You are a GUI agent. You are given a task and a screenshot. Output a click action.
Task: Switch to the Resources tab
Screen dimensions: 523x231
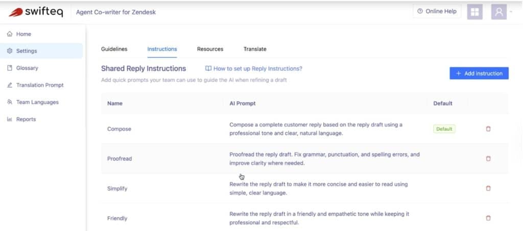click(x=210, y=49)
